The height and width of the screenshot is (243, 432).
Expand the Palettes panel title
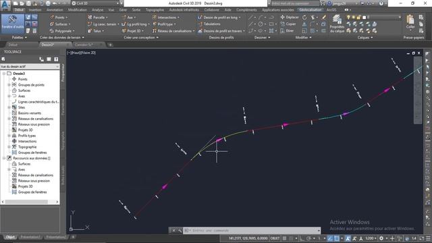[20, 38]
